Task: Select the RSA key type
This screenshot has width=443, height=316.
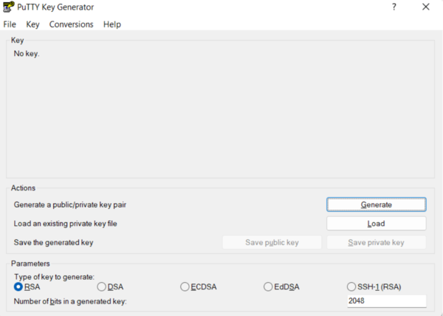Action: (x=18, y=286)
